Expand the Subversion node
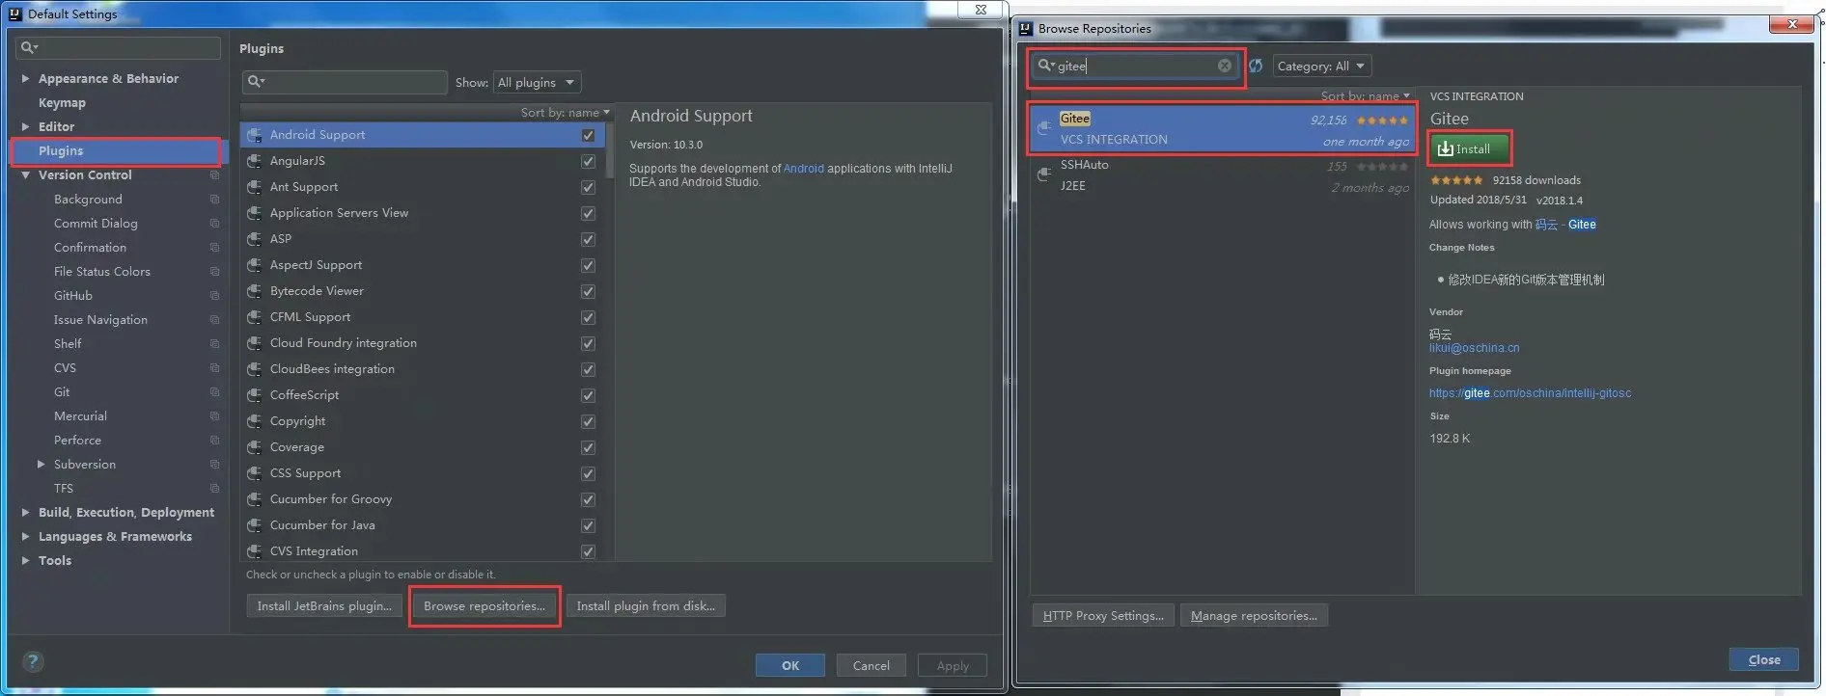 (41, 465)
